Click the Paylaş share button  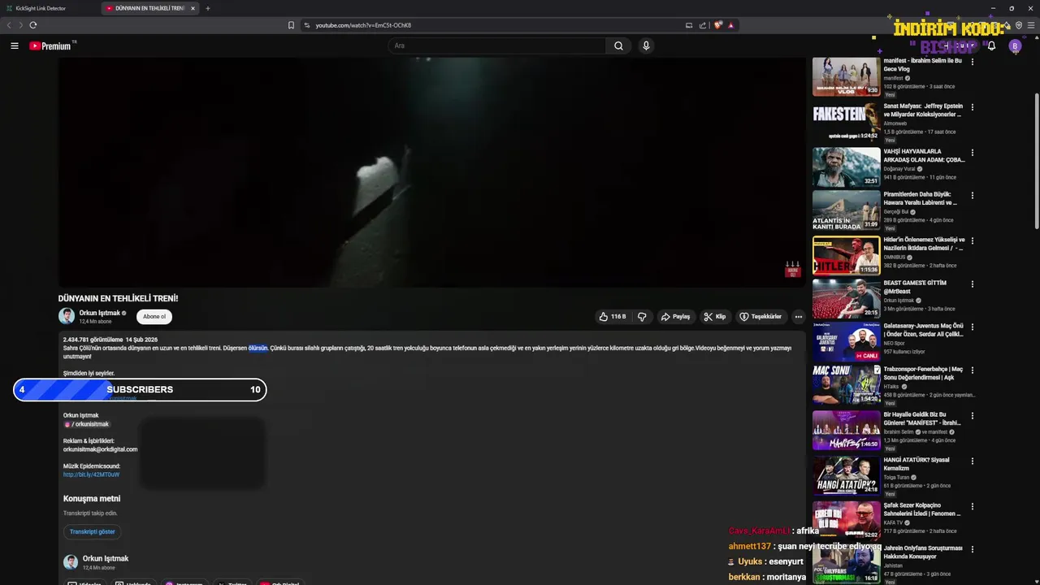(675, 317)
